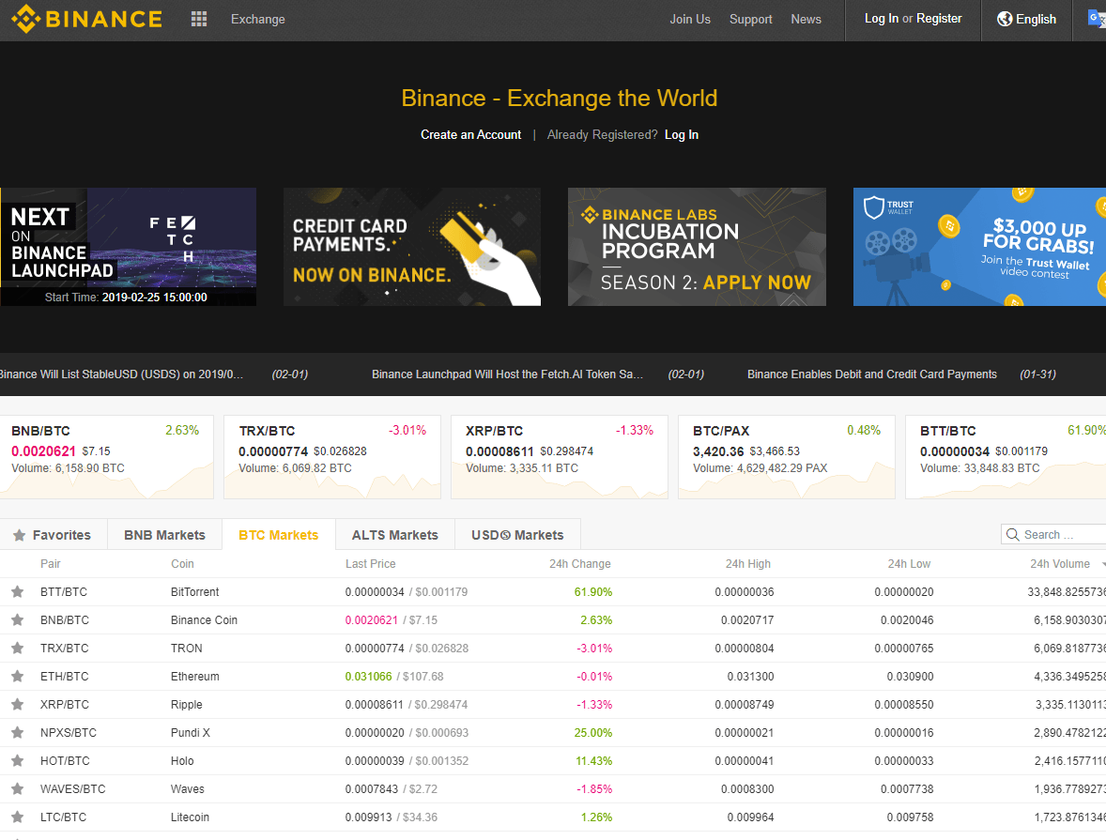Sort by Coin column header
The image size is (1106, 840).
click(x=182, y=563)
